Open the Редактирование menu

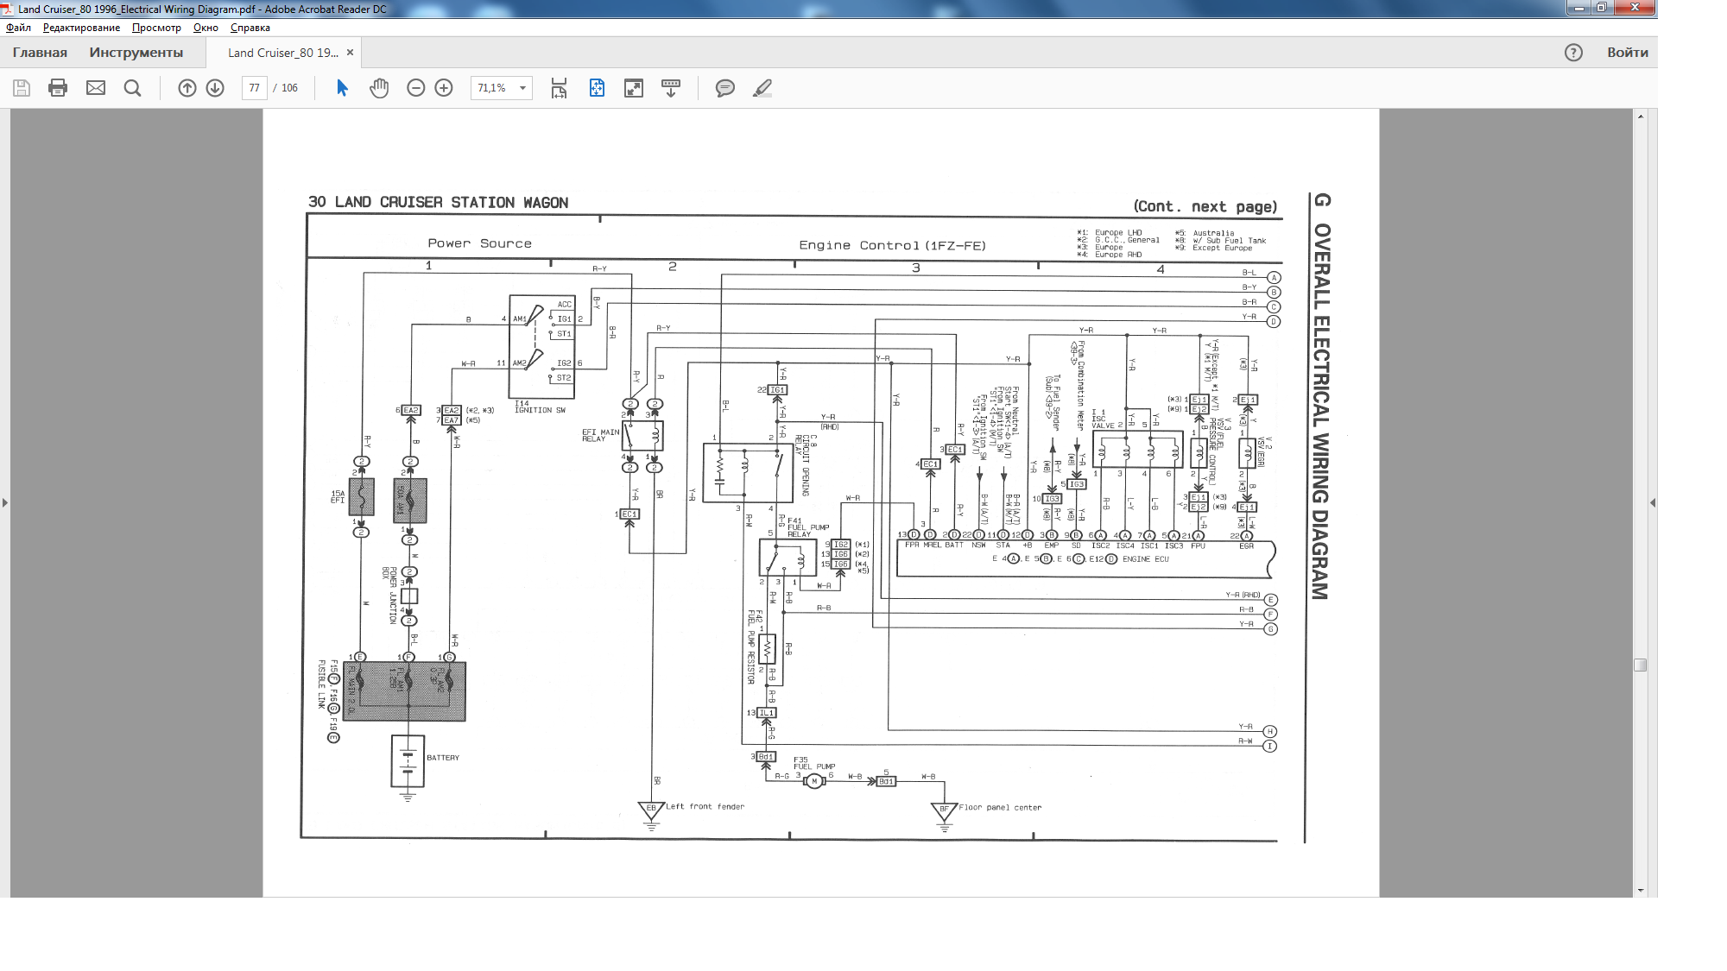click(x=81, y=28)
